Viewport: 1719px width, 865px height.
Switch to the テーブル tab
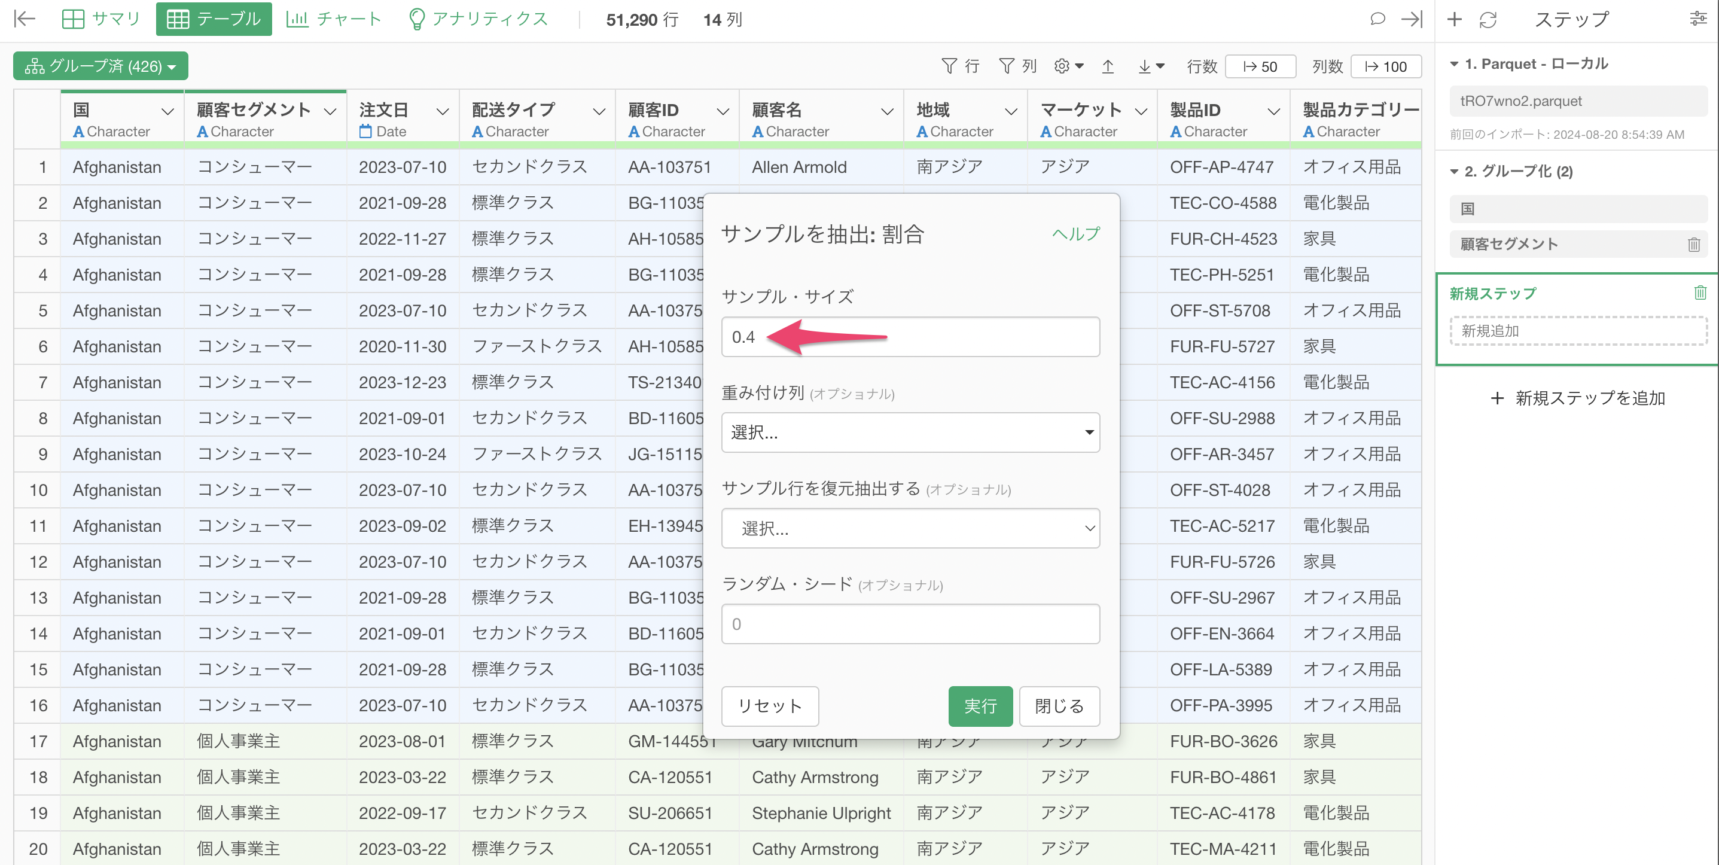coord(214,19)
